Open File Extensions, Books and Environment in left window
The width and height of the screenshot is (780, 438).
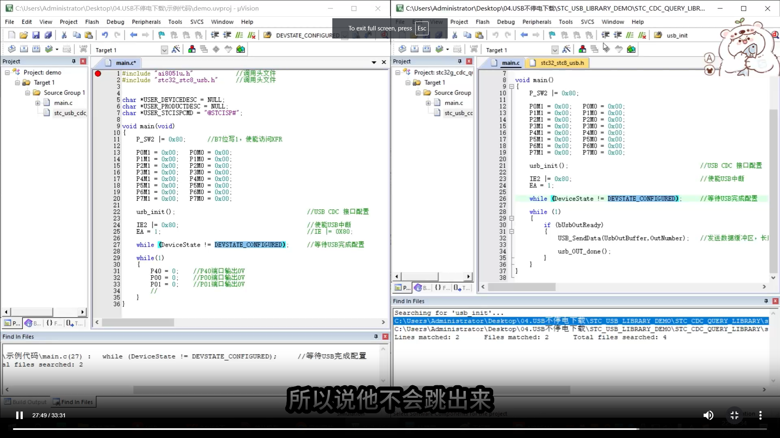click(192, 49)
